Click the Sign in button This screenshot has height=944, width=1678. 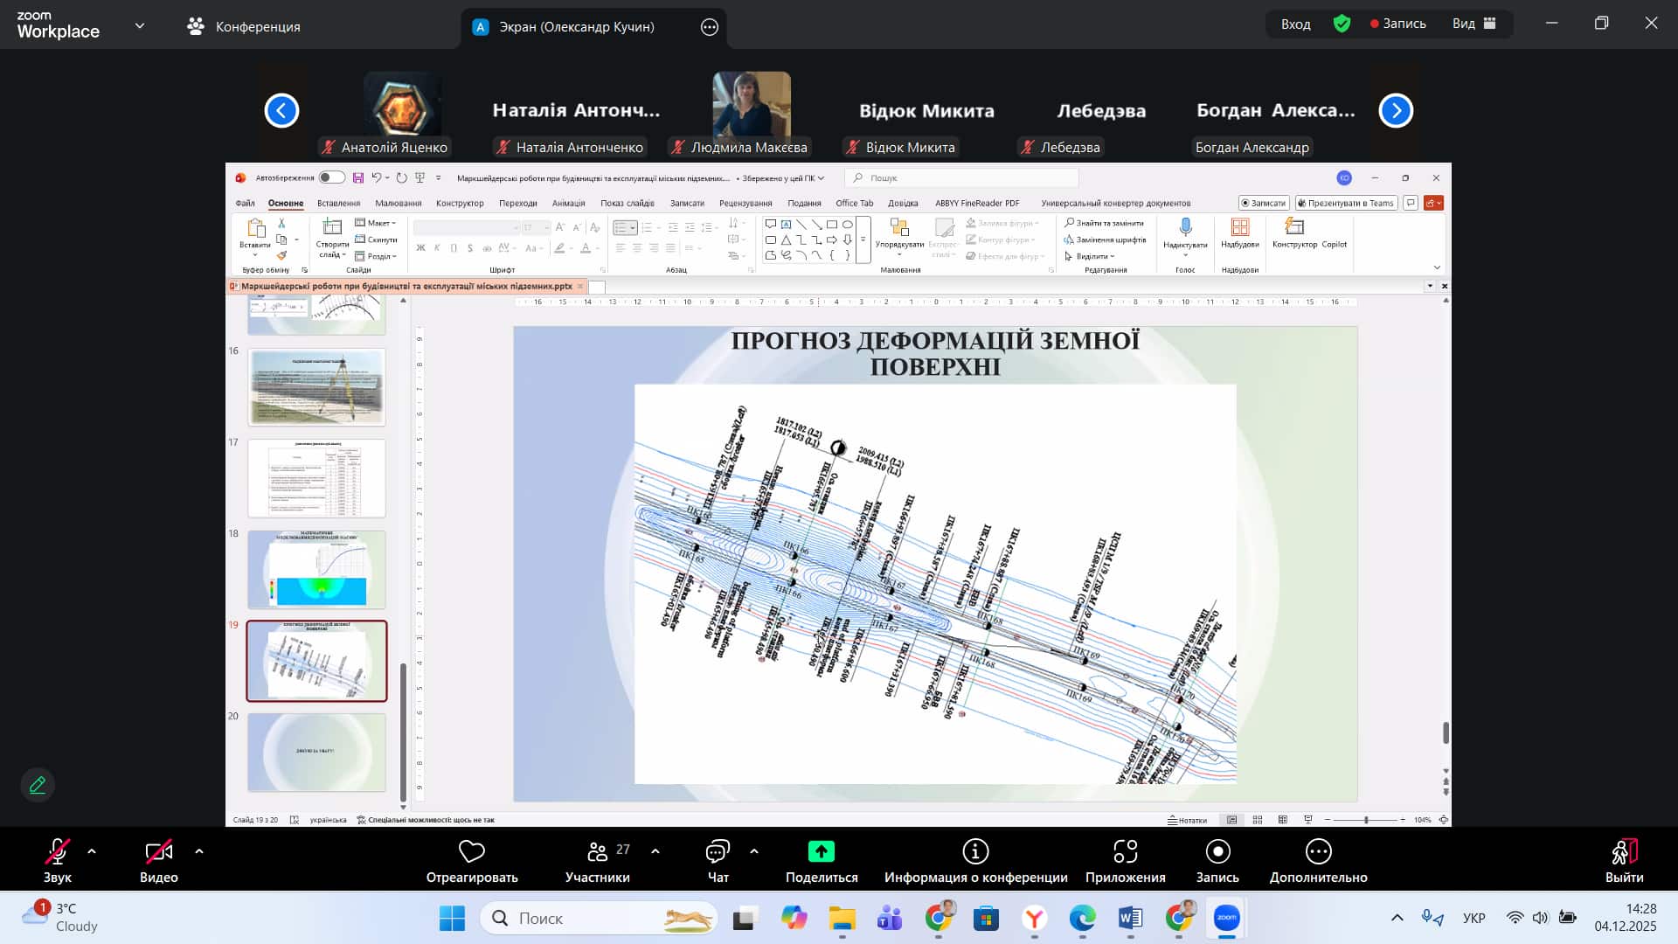coord(1295,24)
